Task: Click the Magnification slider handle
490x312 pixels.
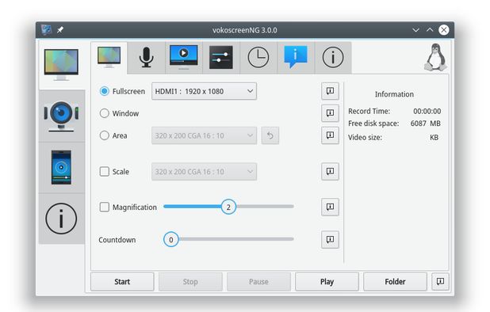Action: pos(228,207)
